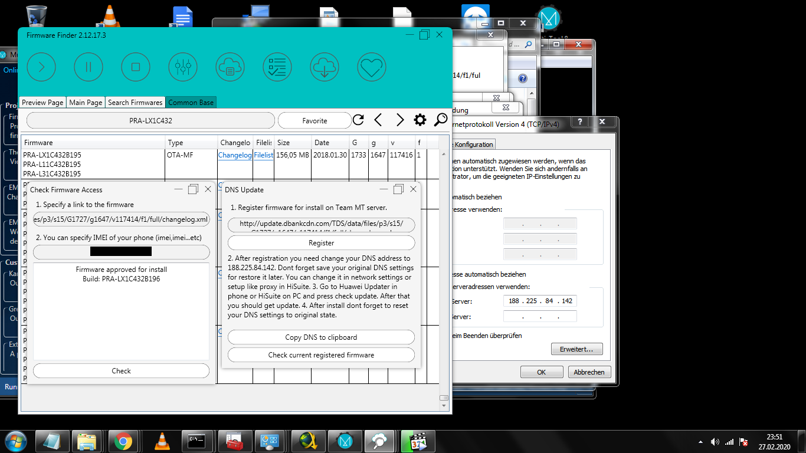Image resolution: width=806 pixels, height=453 pixels.
Task: Open the Filelist link in first row
Action: pyautogui.click(x=264, y=155)
